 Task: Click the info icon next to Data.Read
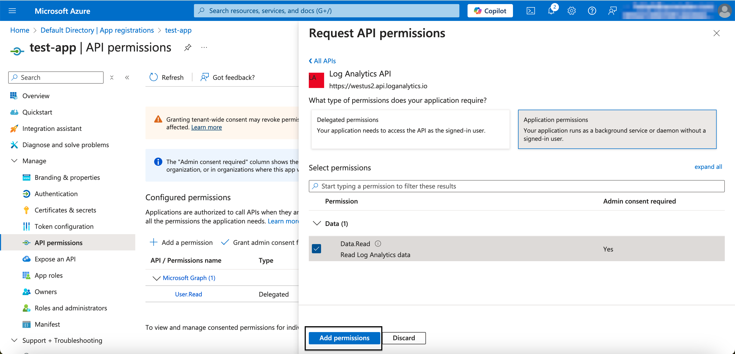(378, 243)
